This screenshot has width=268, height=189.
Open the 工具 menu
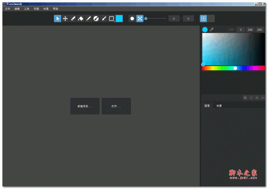(26, 8)
